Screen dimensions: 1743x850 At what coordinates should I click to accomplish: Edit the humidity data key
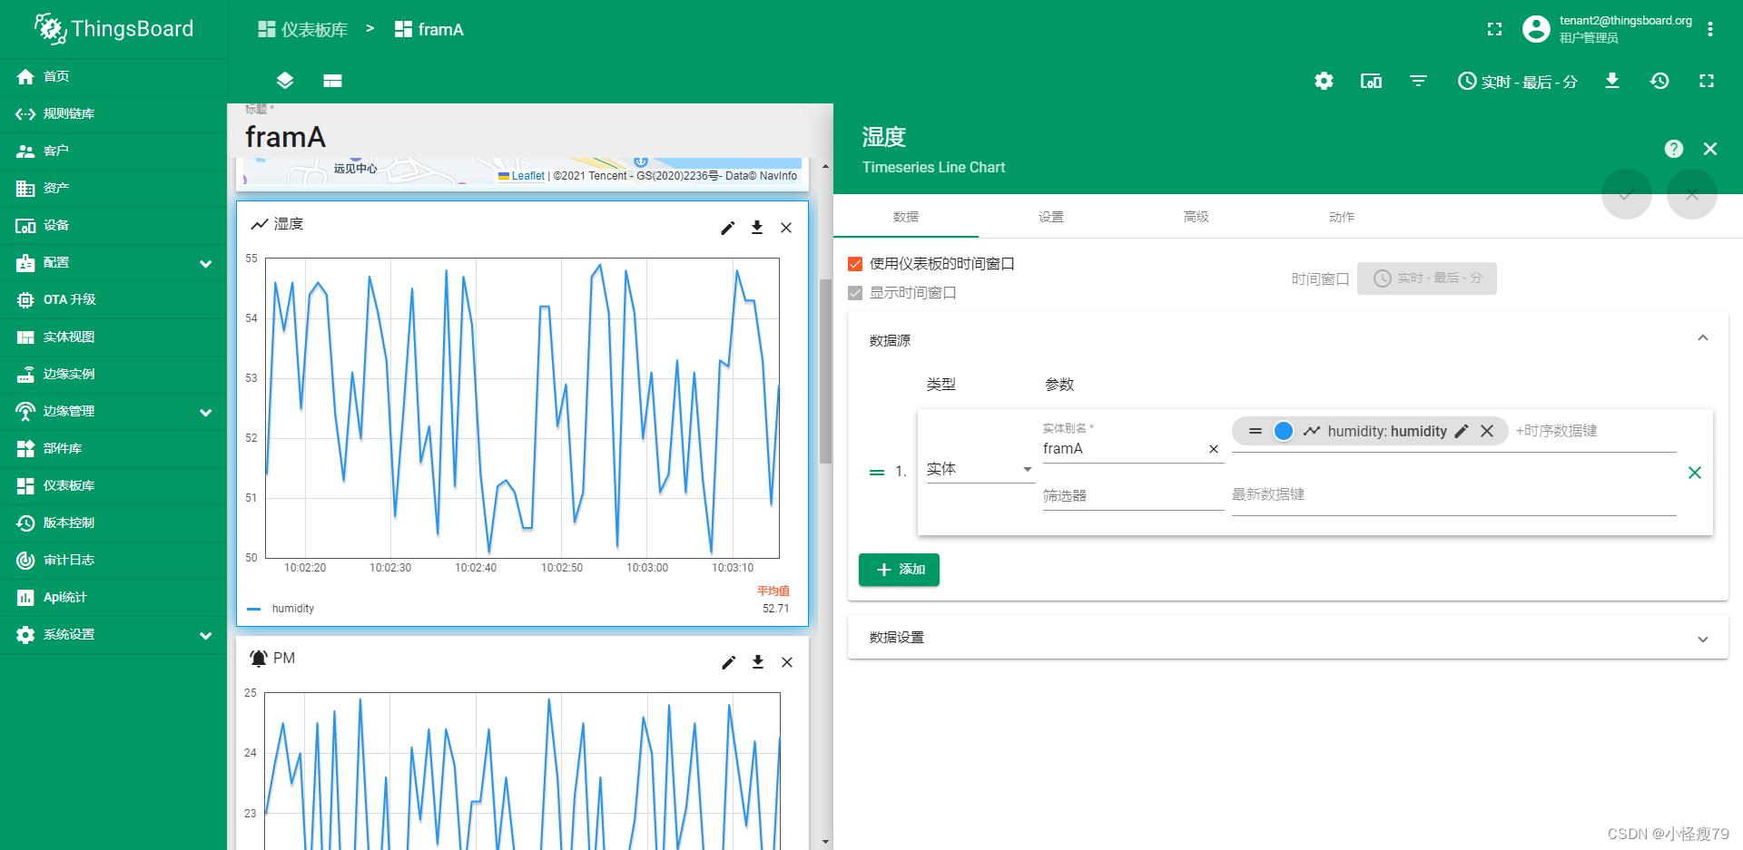coord(1462,431)
